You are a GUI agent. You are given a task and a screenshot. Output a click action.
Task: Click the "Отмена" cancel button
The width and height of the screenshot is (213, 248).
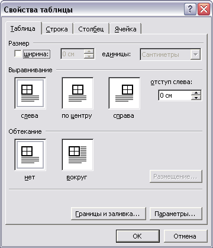185,236
